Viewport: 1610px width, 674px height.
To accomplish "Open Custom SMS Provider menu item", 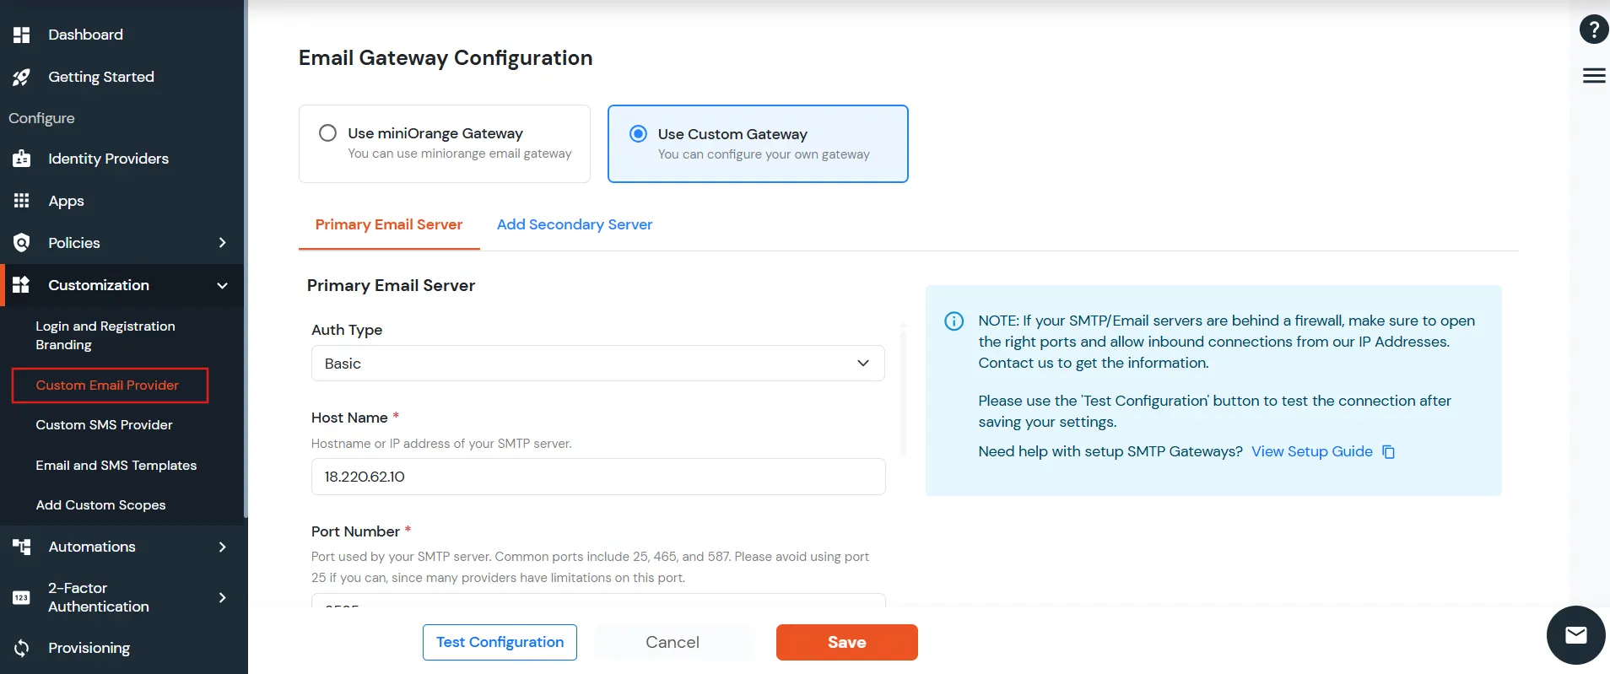I will (104, 425).
